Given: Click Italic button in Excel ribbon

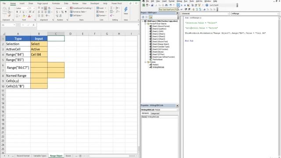Looking at the screenshot, I should [x=20, y=12].
